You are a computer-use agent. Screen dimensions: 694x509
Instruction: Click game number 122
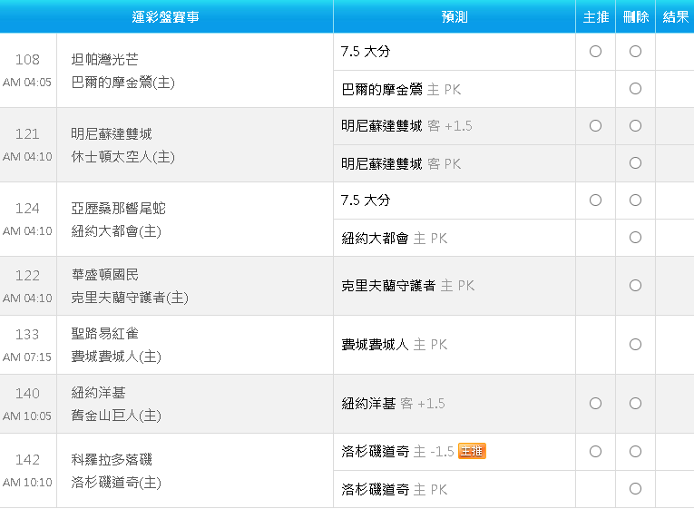click(x=27, y=275)
